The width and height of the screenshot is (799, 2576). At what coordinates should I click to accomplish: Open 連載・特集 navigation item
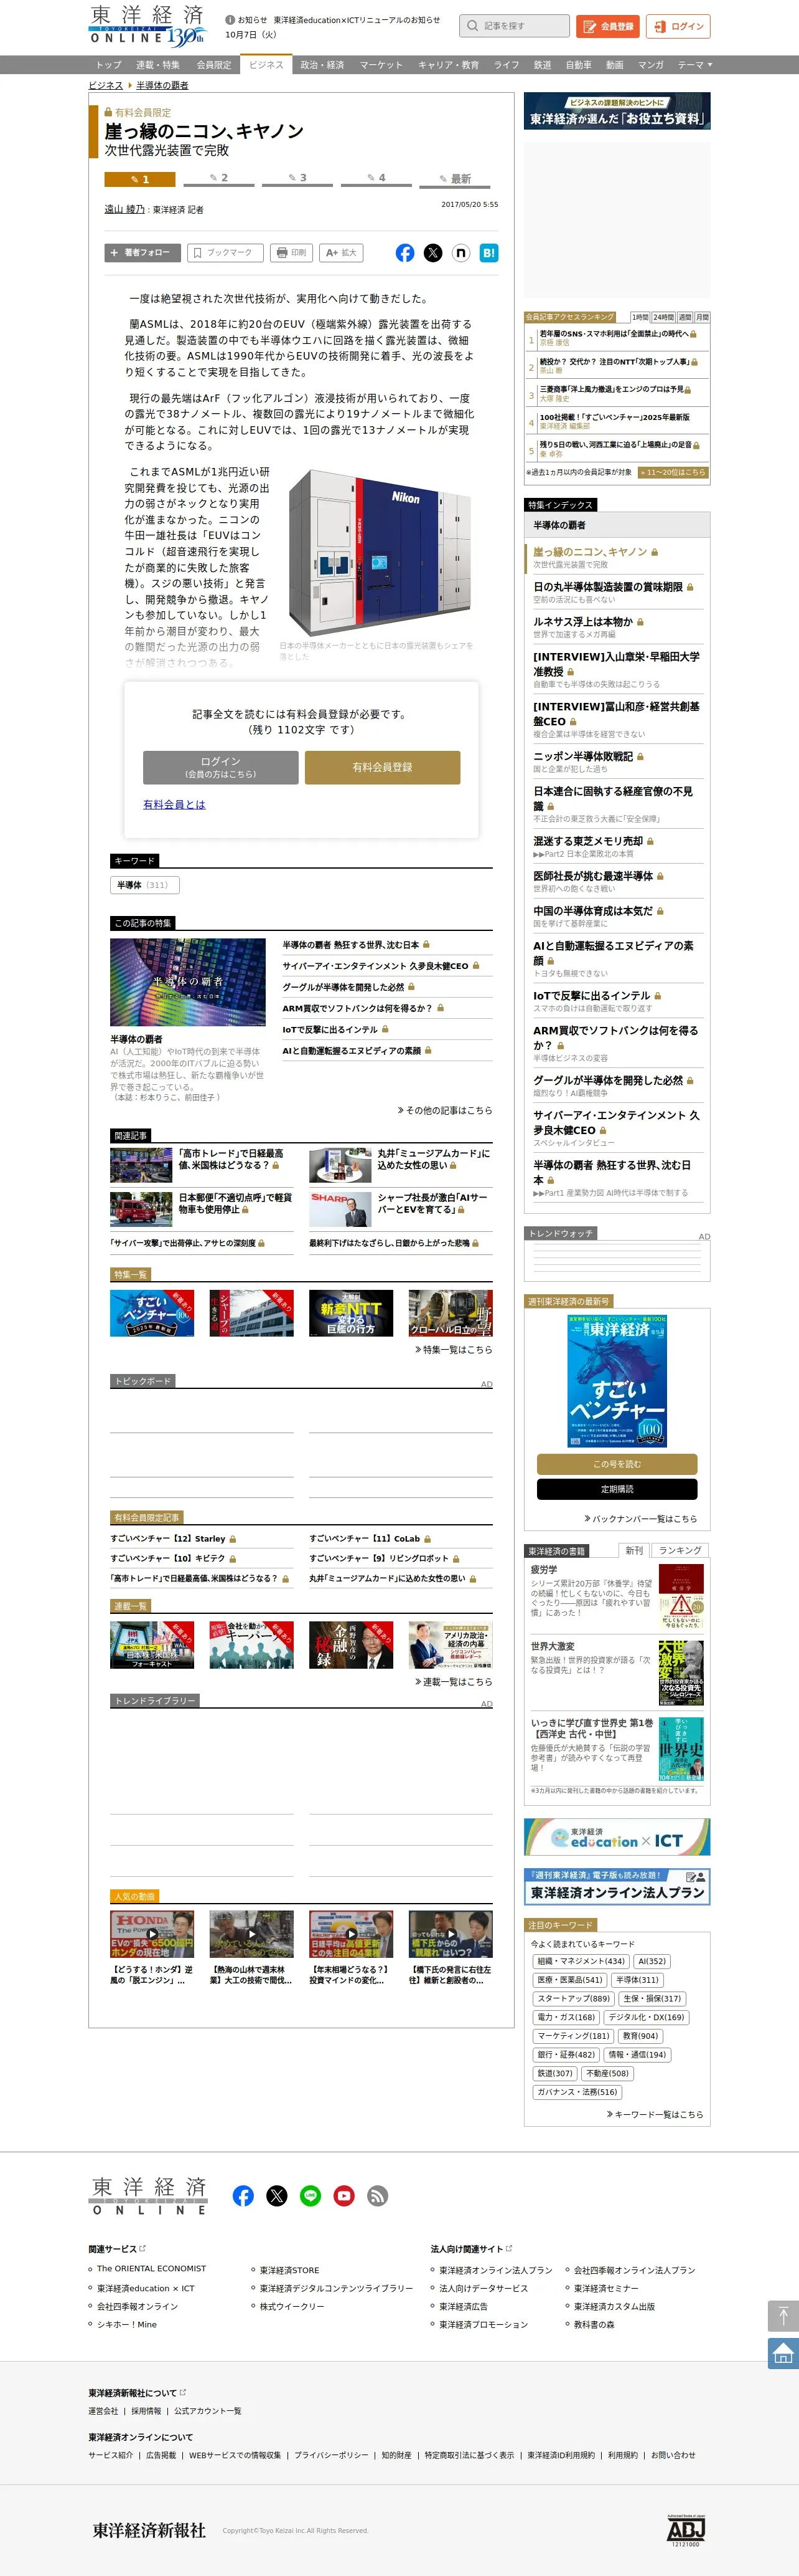158,65
